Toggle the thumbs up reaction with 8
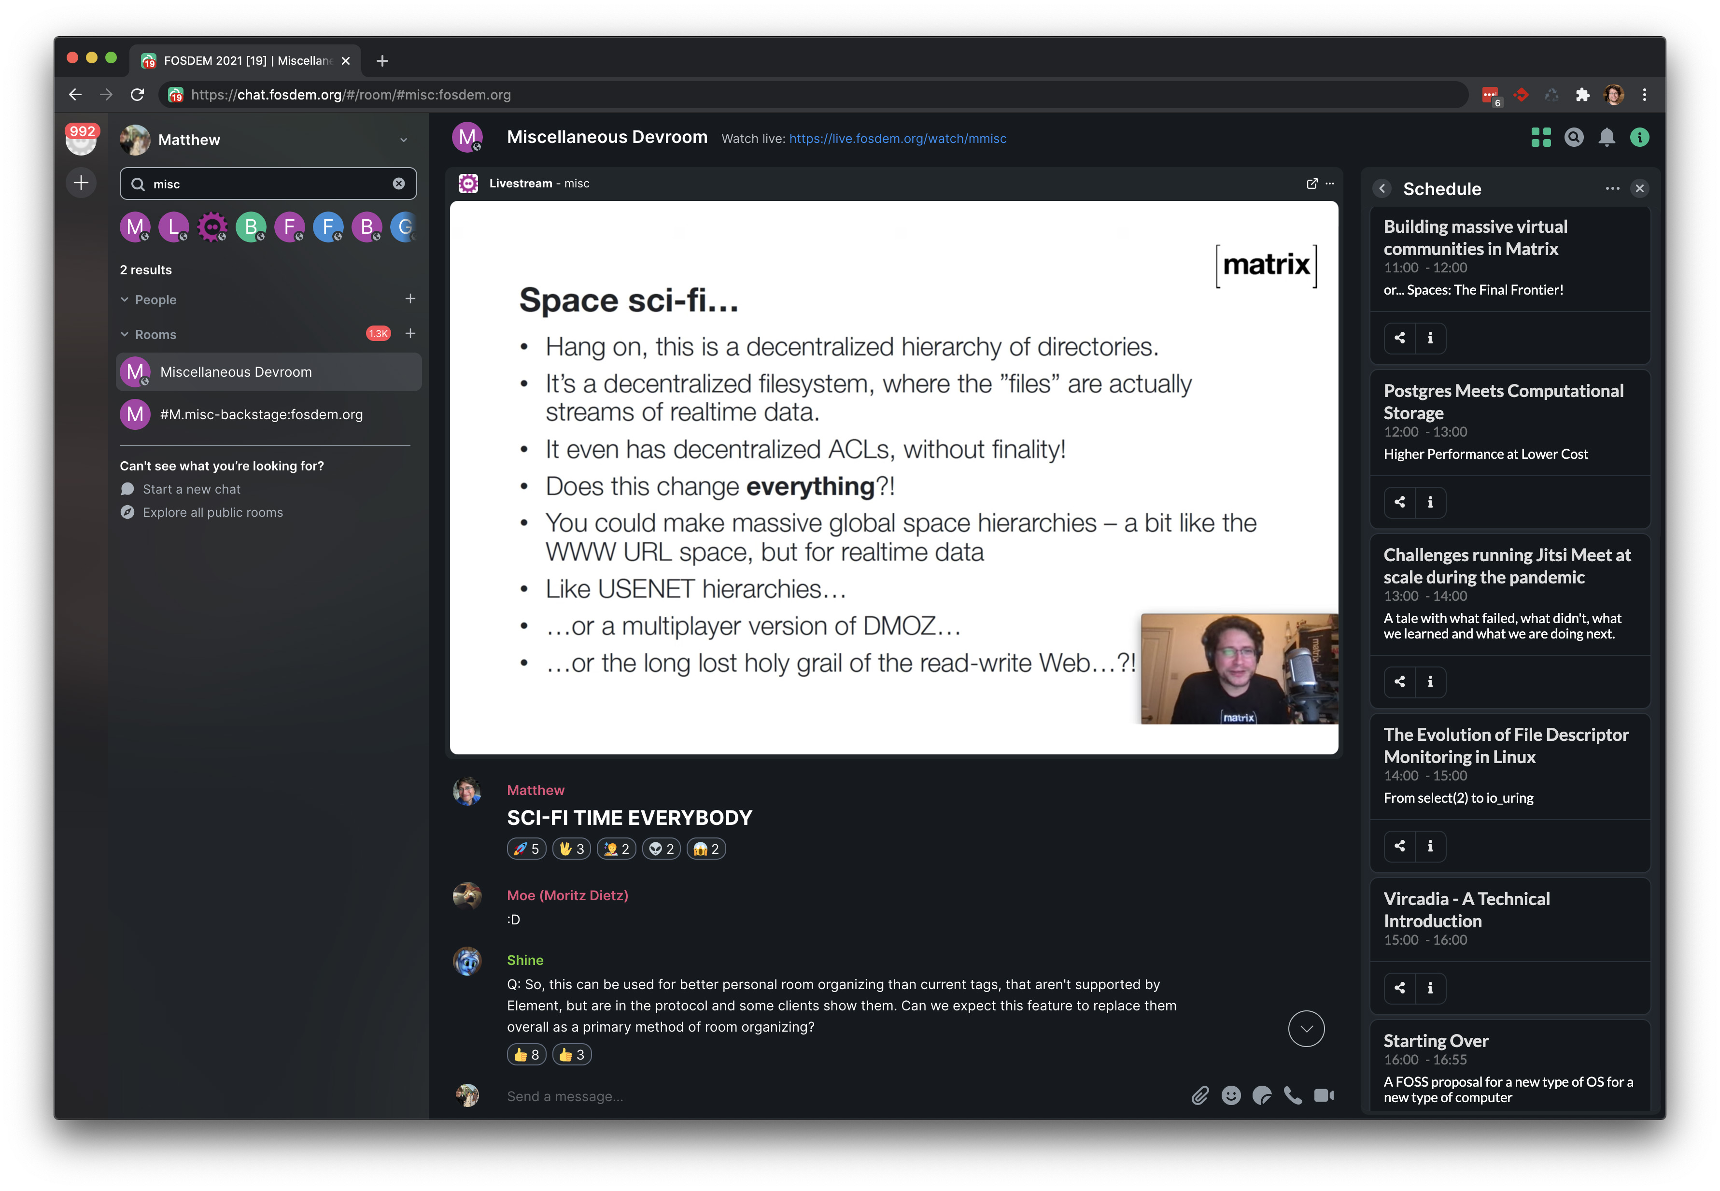 pyautogui.click(x=527, y=1055)
